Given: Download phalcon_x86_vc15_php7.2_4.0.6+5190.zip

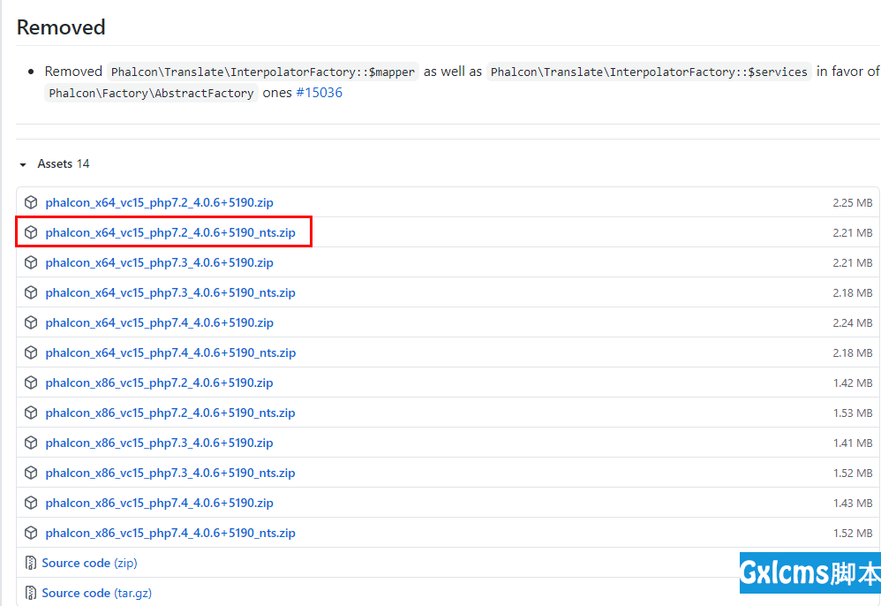Looking at the screenshot, I should click(x=160, y=383).
